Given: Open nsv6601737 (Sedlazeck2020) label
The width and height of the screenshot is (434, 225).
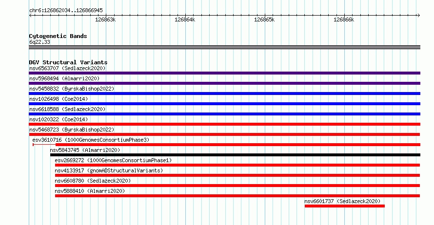Looking at the screenshot, I should (342, 201).
